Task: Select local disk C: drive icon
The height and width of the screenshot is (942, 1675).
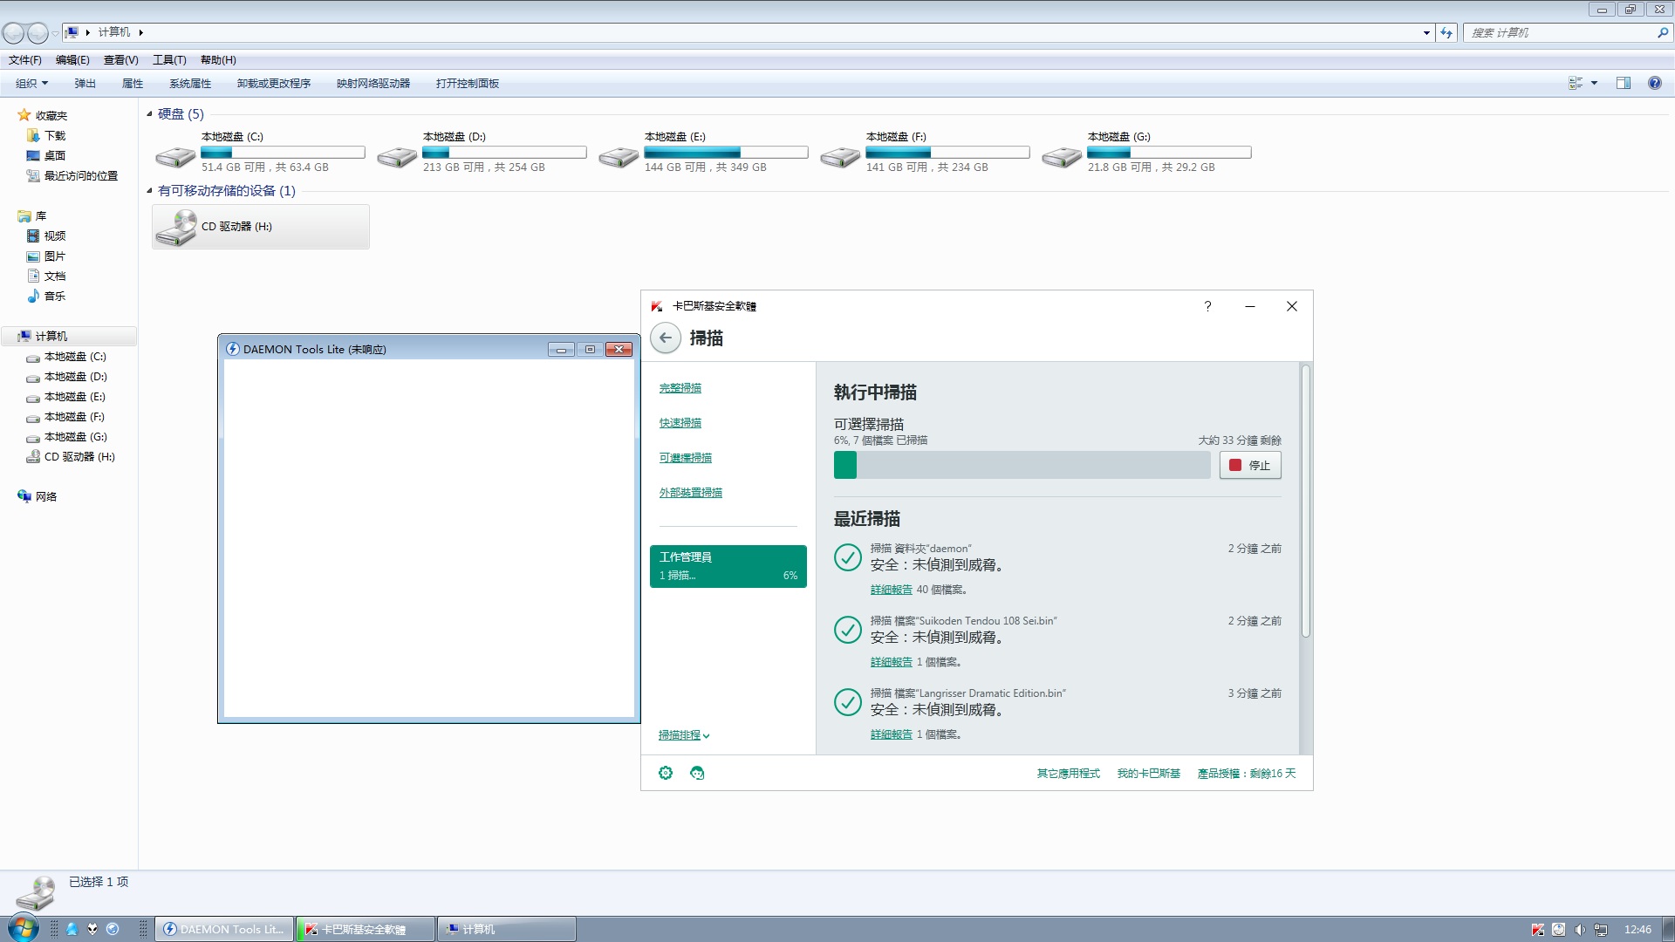Action: click(x=175, y=156)
